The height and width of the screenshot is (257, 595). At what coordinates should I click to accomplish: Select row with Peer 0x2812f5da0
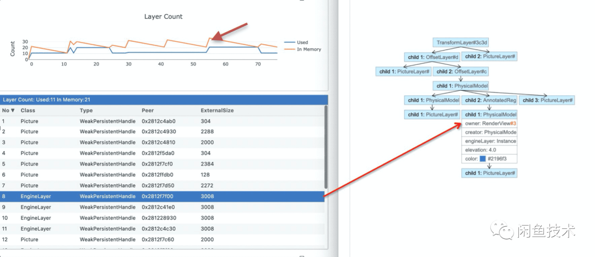pyautogui.click(x=163, y=153)
